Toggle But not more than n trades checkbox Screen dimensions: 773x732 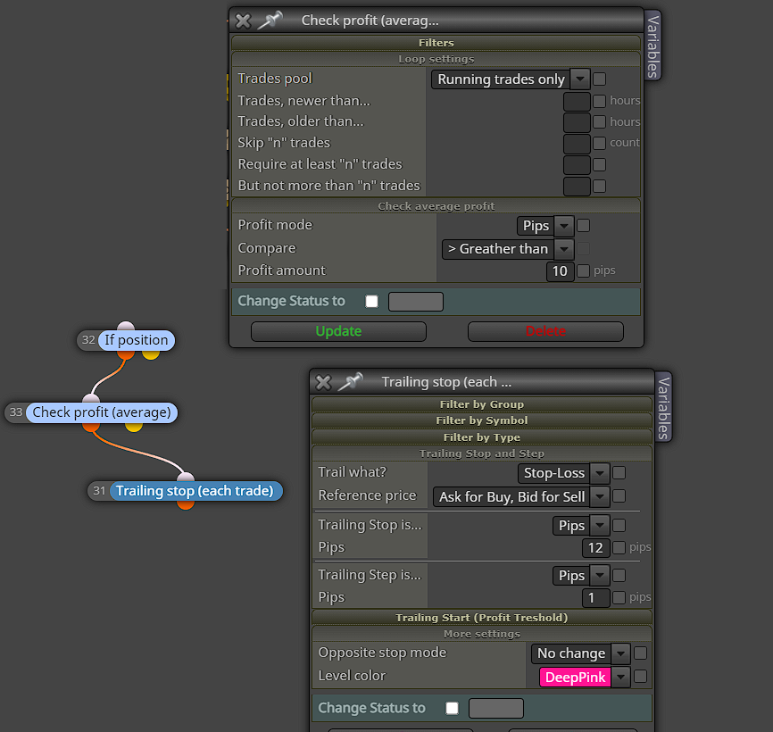click(x=600, y=186)
